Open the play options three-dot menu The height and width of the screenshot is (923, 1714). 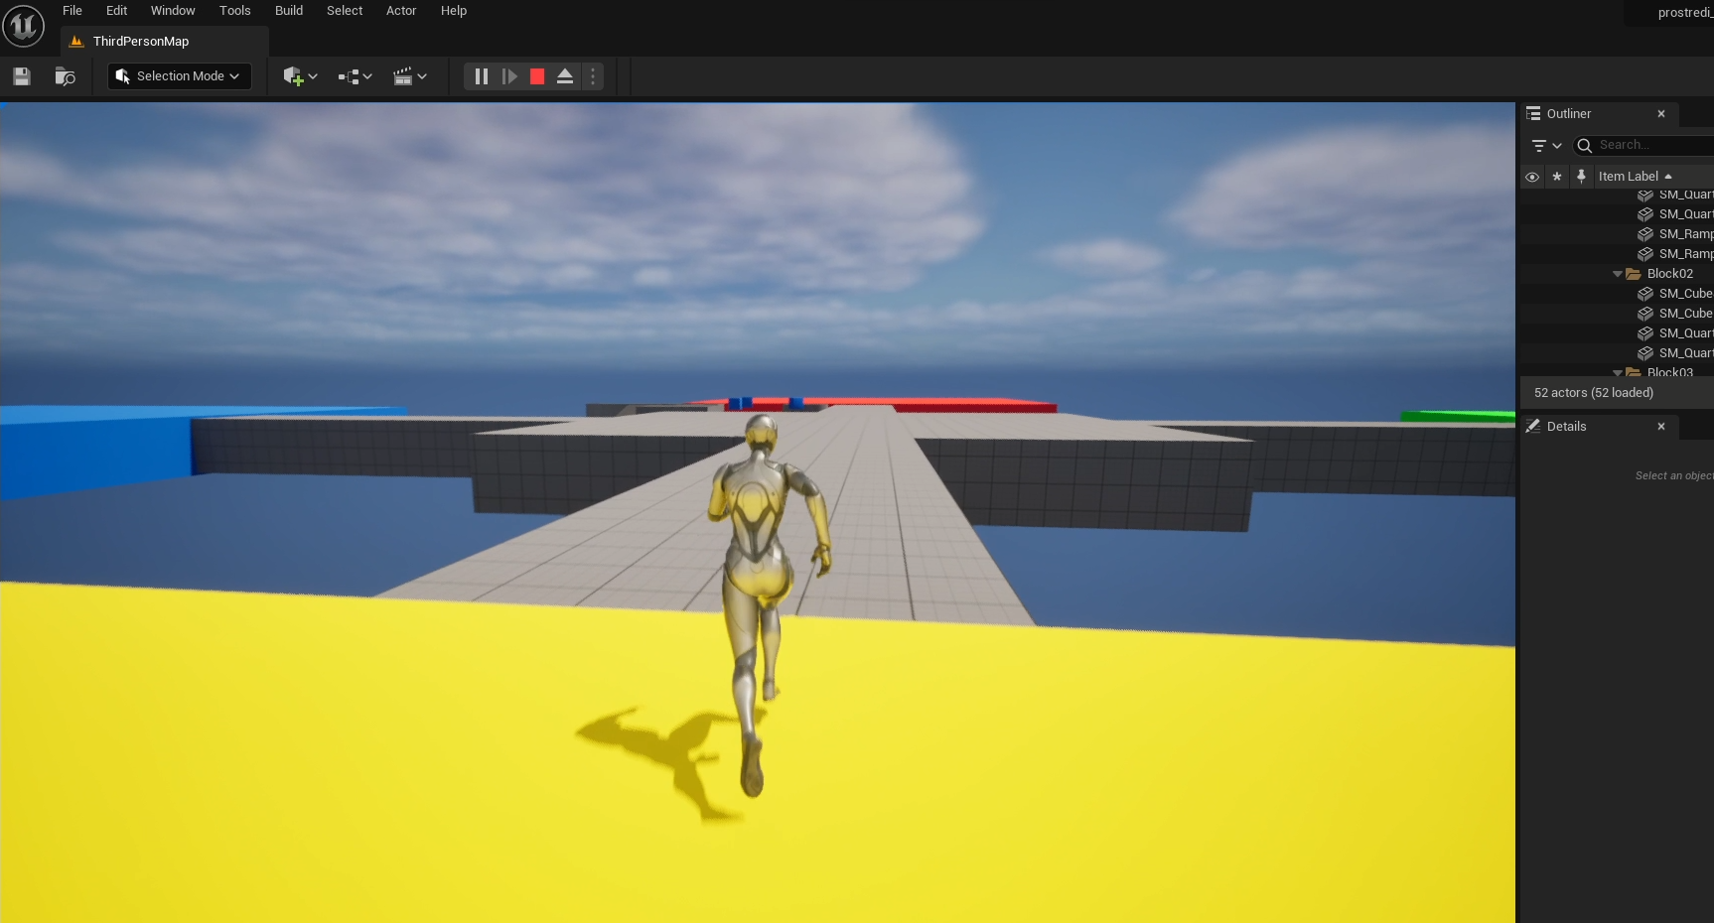pos(593,76)
